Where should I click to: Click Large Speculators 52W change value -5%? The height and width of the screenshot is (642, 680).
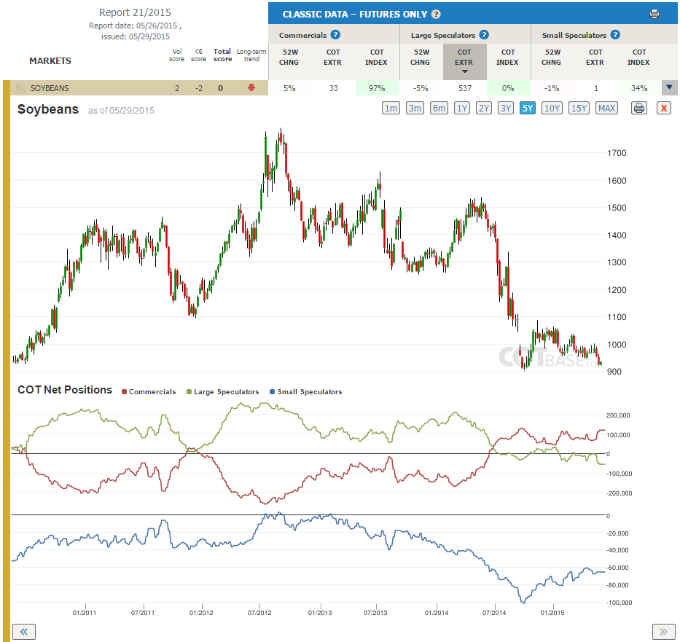(421, 88)
